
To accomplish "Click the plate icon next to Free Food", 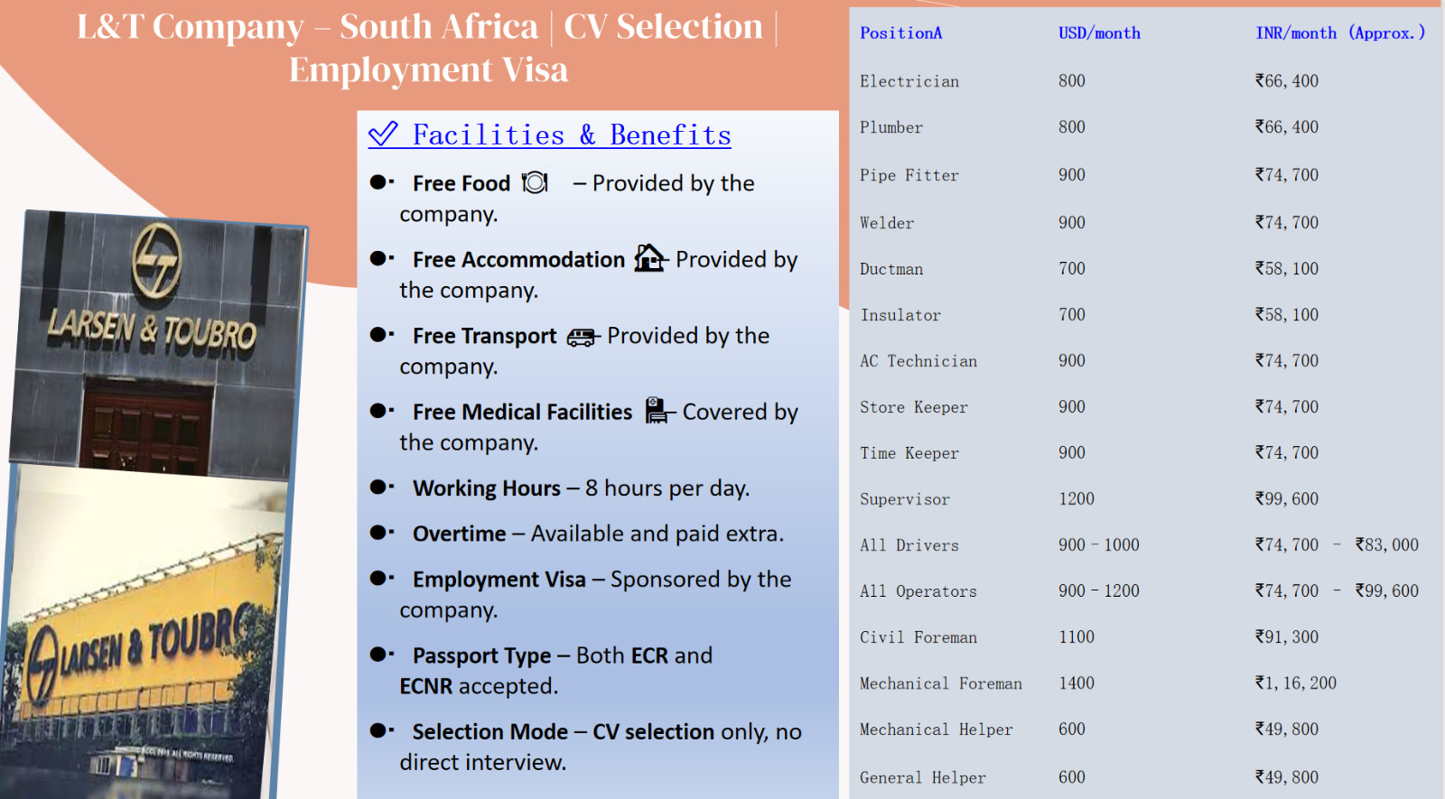I will 535,182.
